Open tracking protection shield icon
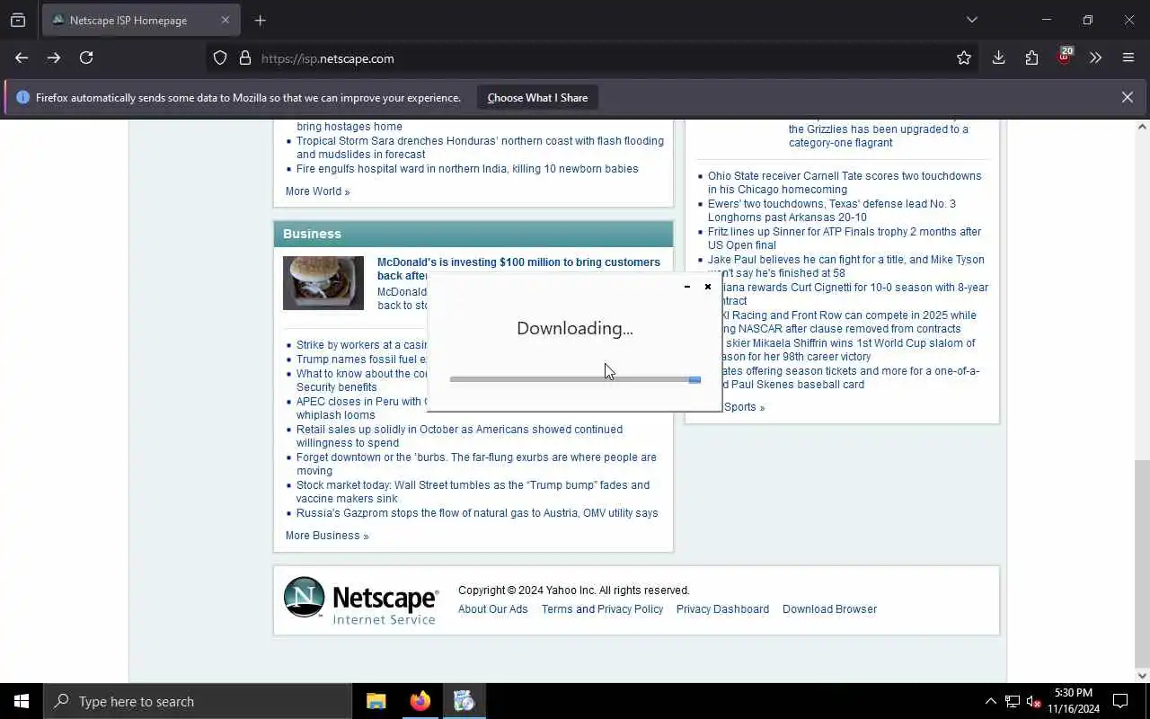 coord(220,58)
